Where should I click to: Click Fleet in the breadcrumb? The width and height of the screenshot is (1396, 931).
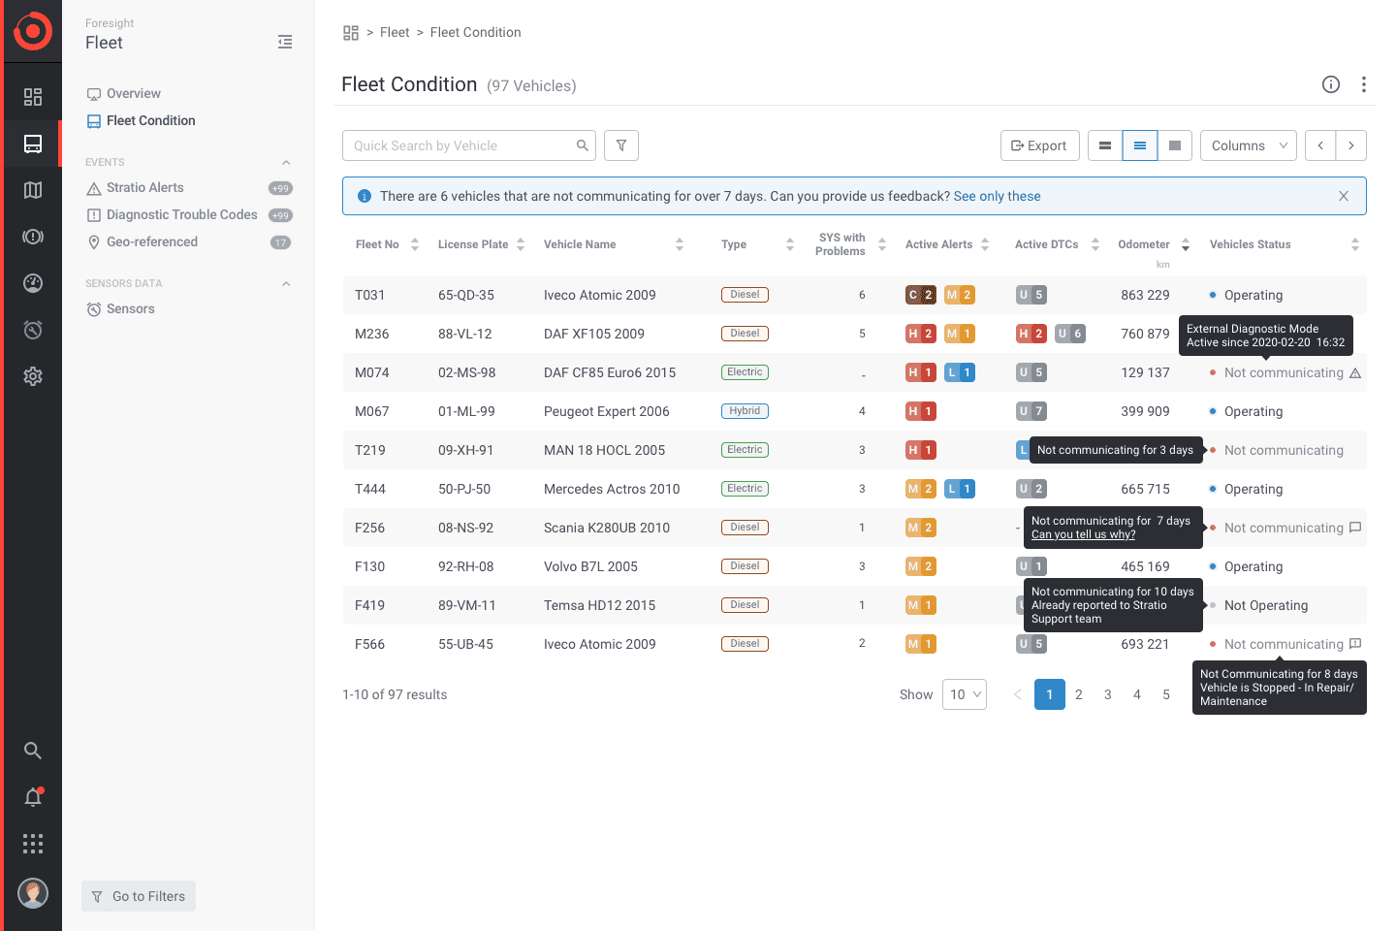tap(395, 33)
